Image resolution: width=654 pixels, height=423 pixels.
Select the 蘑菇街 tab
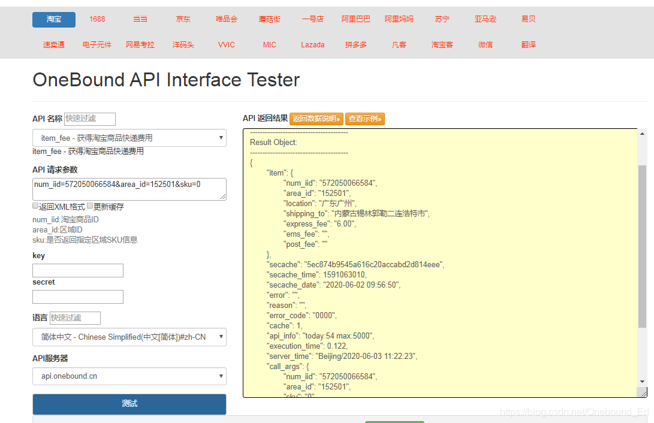click(269, 20)
